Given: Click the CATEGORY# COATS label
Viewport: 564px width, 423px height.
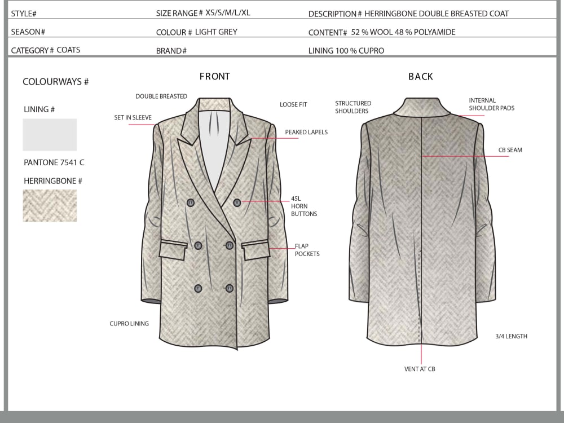Looking at the screenshot, I should coord(44,50).
